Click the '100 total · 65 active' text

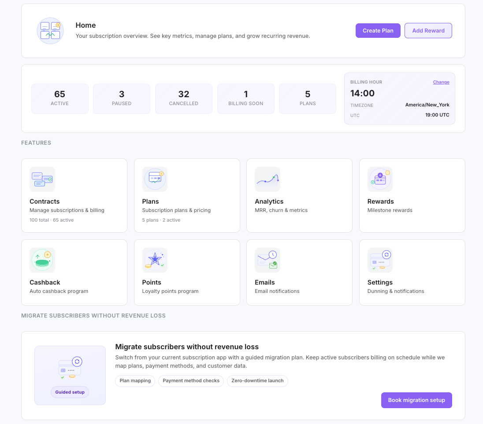click(x=52, y=220)
